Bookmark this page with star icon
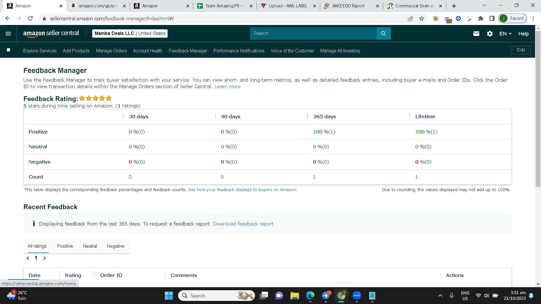Viewport: 541px width, 304px height. (x=422, y=19)
